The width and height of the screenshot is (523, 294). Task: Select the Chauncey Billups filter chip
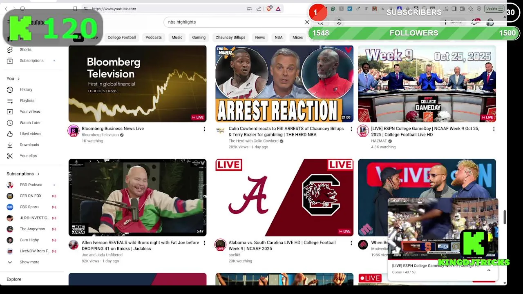coord(230,38)
